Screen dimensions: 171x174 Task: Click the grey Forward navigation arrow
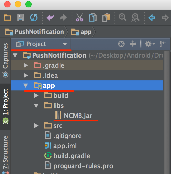[x=165, y=18]
